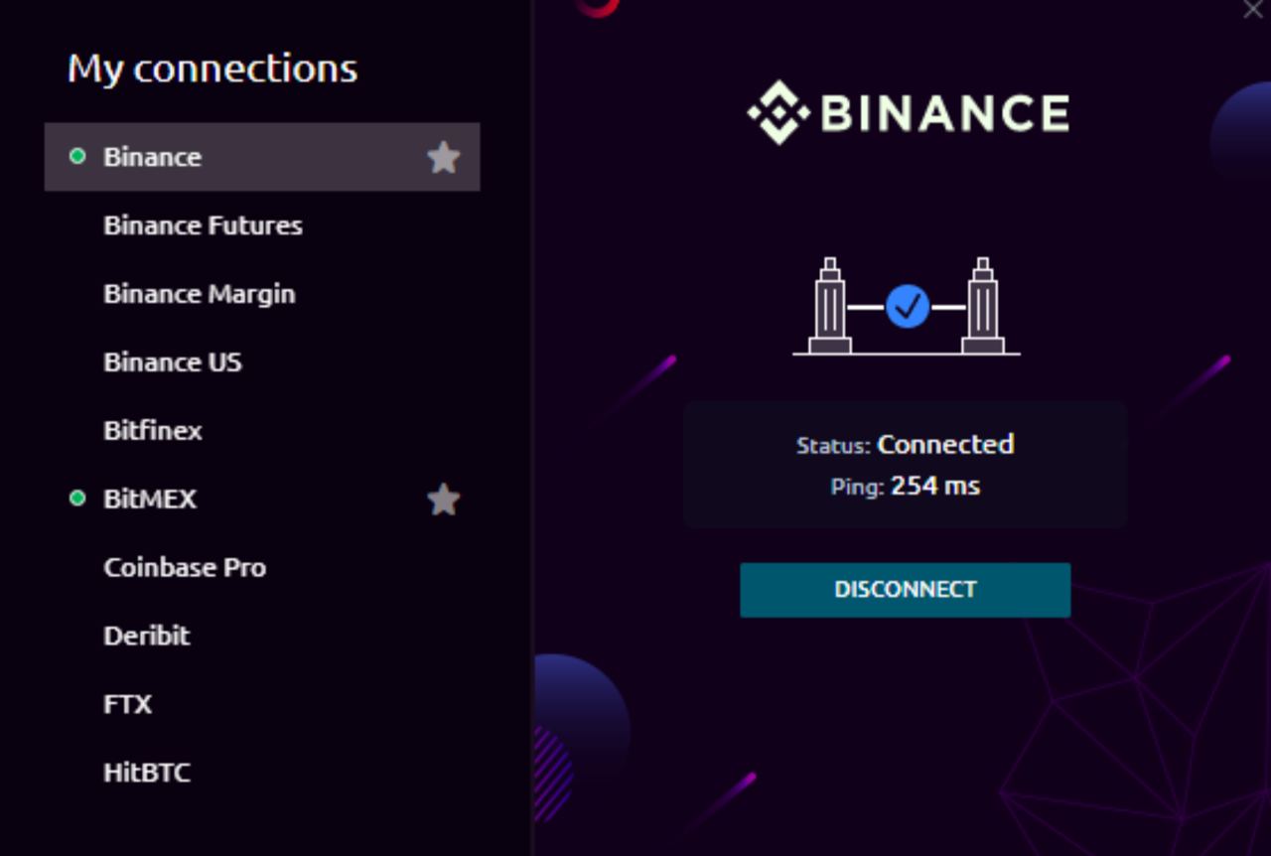Click the blue checkmark connection icon

(907, 307)
